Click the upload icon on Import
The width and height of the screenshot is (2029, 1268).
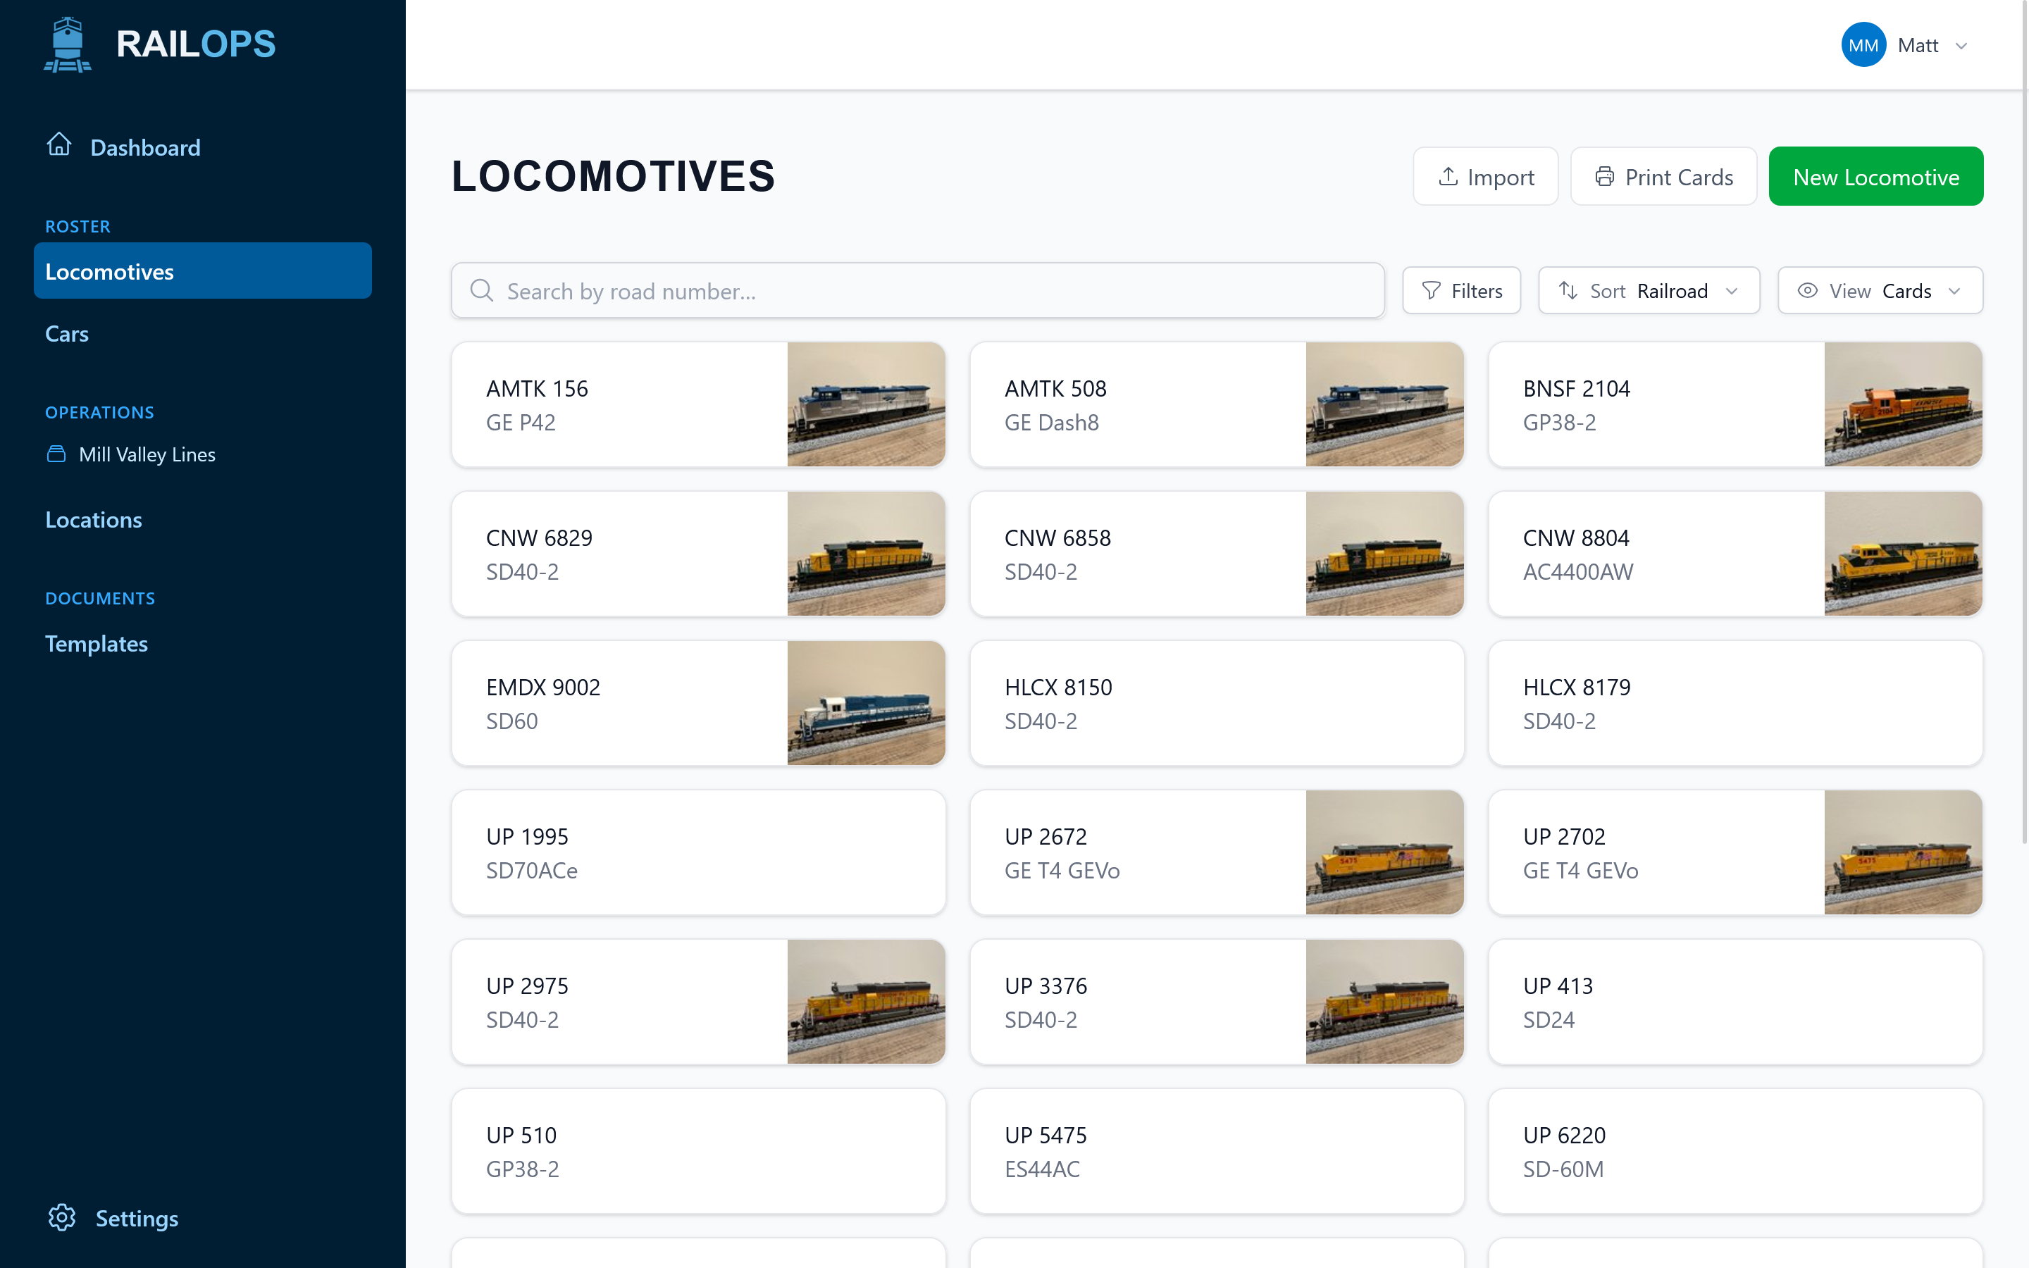pyautogui.click(x=1448, y=177)
